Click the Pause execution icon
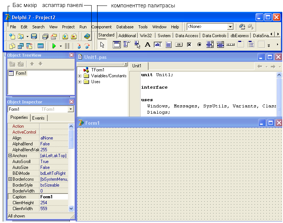Image resolution: width=283 pixels, height=223 pixels. 67,46
